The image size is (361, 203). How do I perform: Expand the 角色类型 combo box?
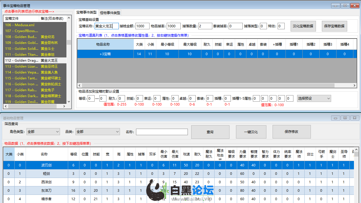[x=43, y=132]
